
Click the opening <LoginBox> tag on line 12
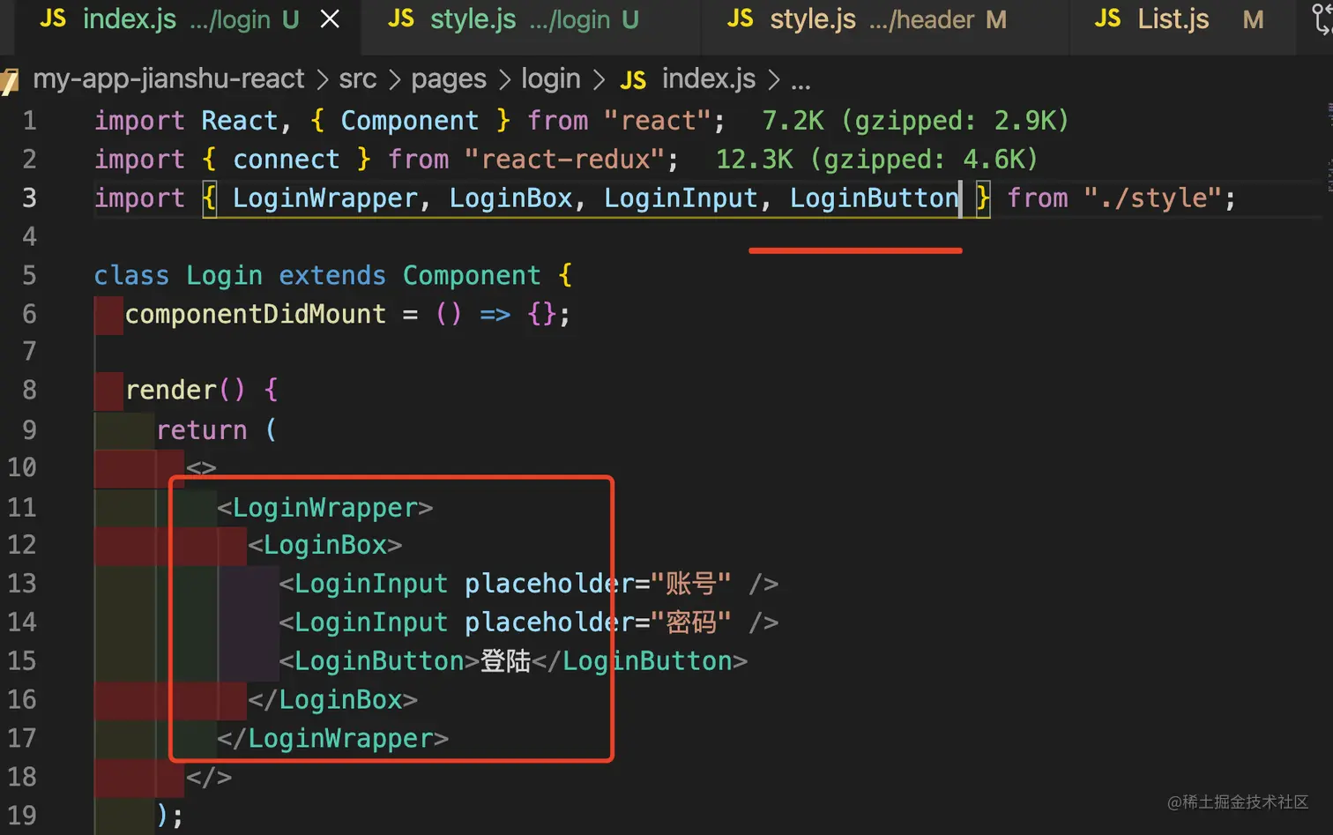(325, 545)
